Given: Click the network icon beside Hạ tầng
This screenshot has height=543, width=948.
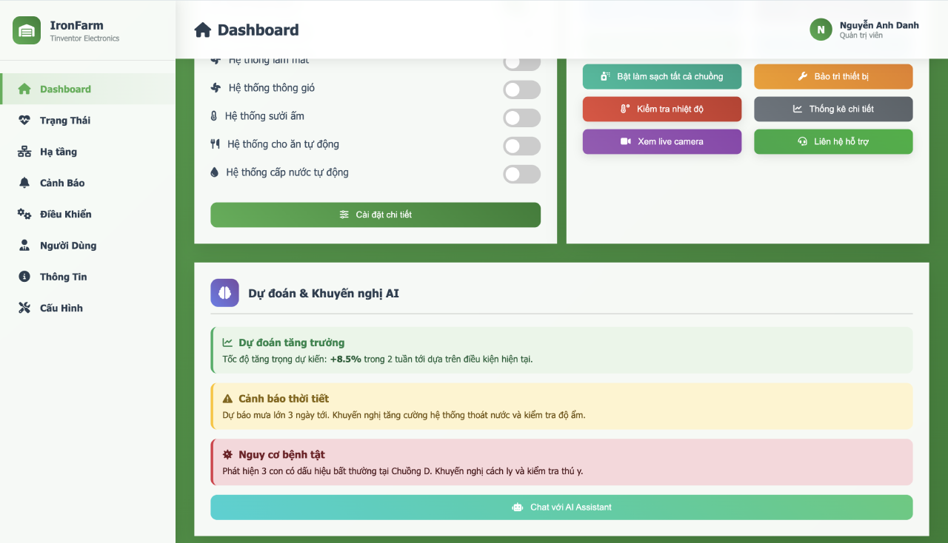Looking at the screenshot, I should click(24, 152).
